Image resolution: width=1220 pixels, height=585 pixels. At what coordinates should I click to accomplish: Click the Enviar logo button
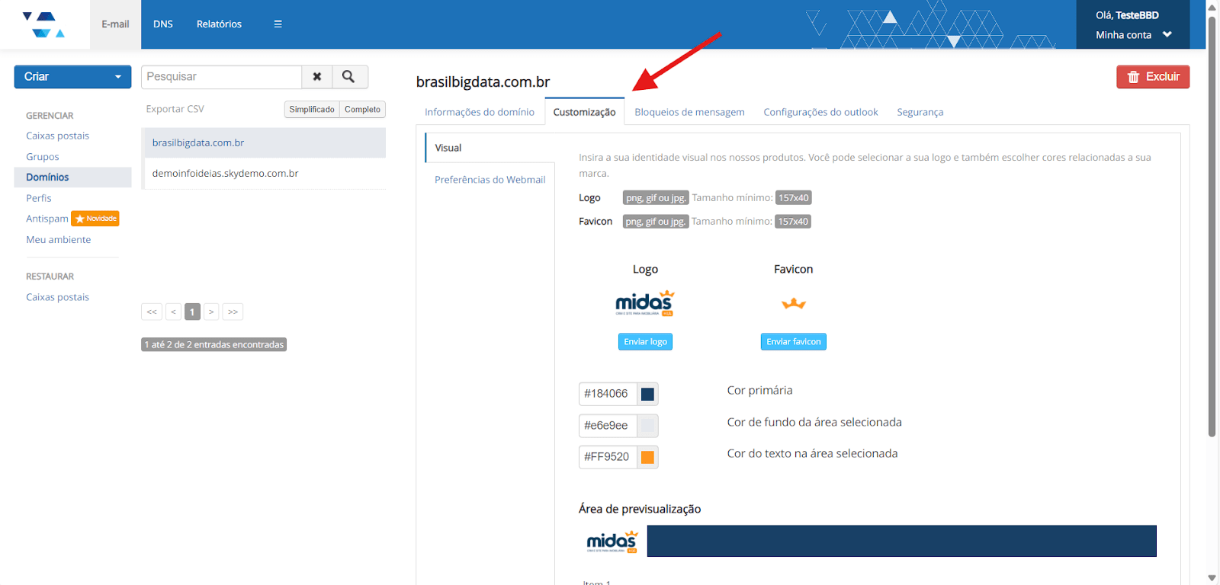[x=645, y=342]
